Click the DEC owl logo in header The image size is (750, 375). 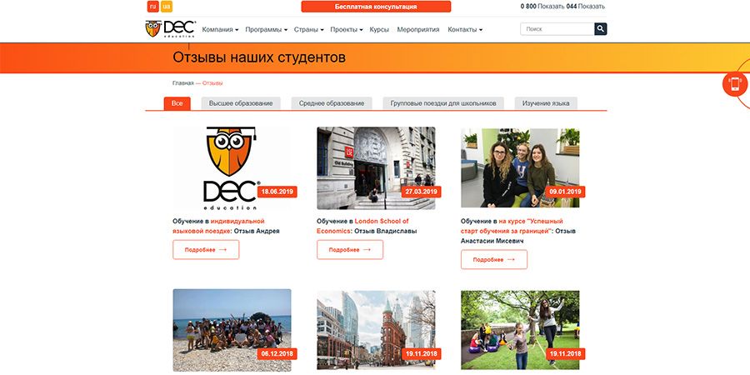[x=171, y=29]
